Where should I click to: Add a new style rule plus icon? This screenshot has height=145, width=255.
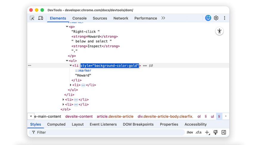(x=207, y=132)
